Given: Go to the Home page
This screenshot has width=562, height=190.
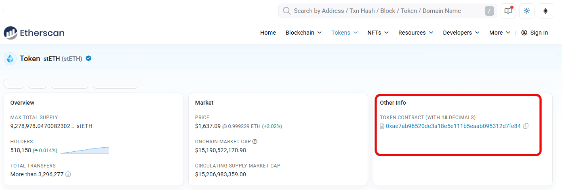Looking at the screenshot, I should coord(268,33).
